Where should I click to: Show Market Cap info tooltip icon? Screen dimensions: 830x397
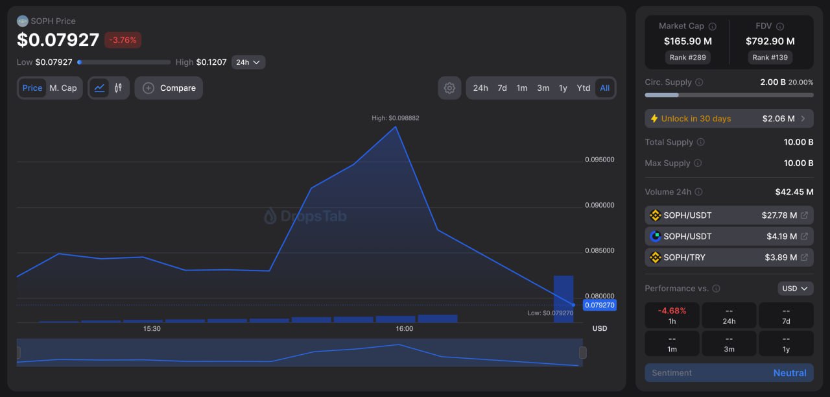coord(713,26)
